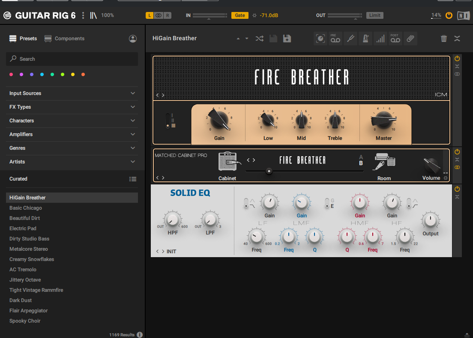Select the Basic Chicago preset
The width and height of the screenshot is (473, 338).
[x=72, y=208]
